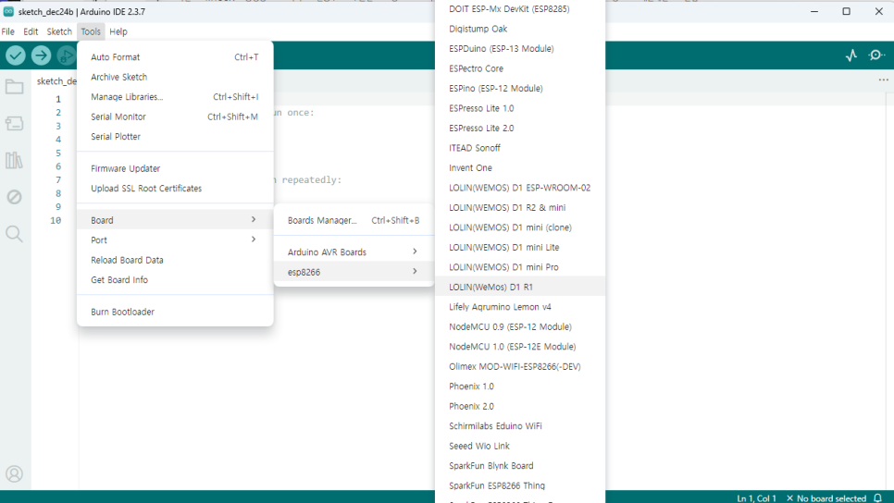Open the Sketch menu
The height and width of the screenshot is (503, 894).
[x=59, y=32]
